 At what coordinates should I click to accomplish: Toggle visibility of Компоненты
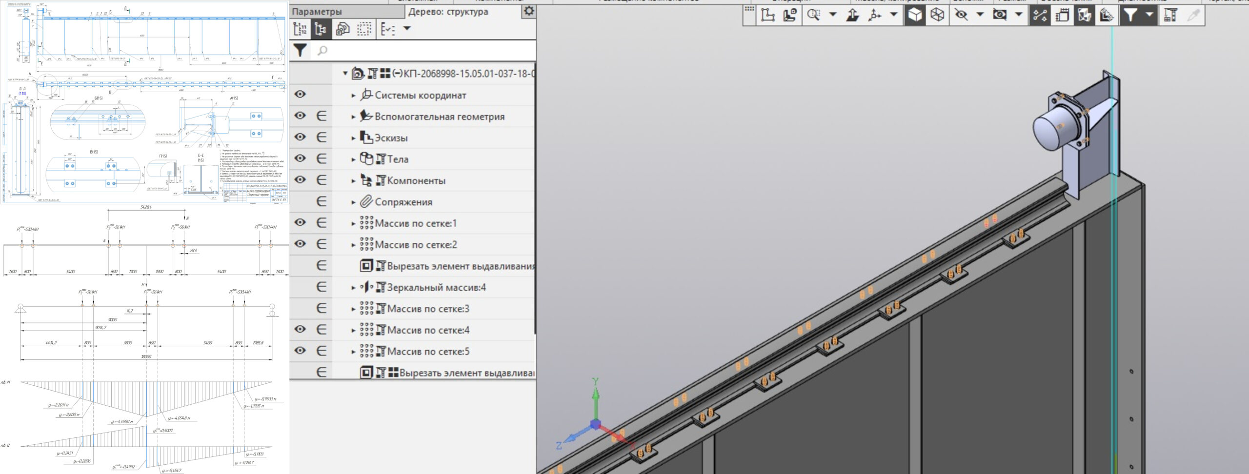click(300, 179)
